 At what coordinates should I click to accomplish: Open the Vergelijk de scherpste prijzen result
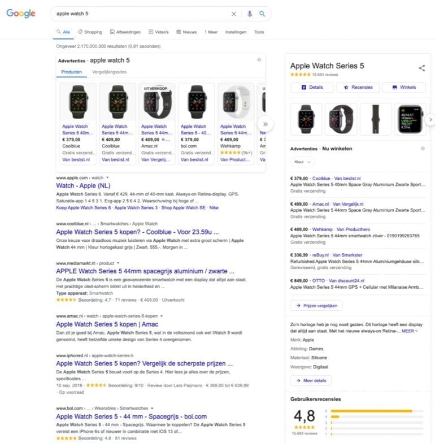pyautogui.click(x=145, y=364)
